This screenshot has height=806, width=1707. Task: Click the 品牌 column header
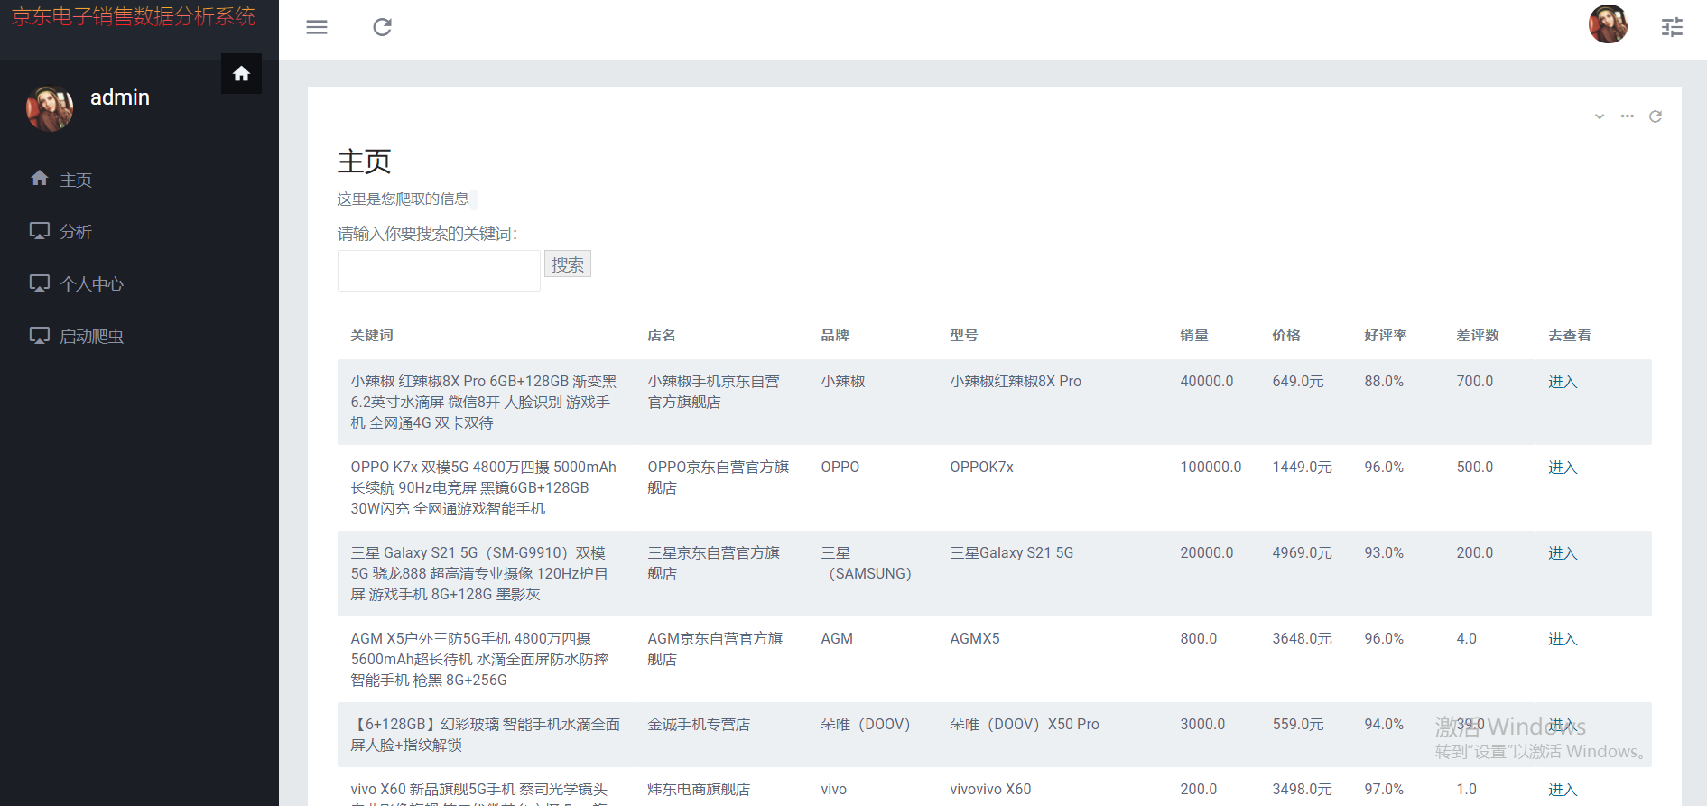835,336
